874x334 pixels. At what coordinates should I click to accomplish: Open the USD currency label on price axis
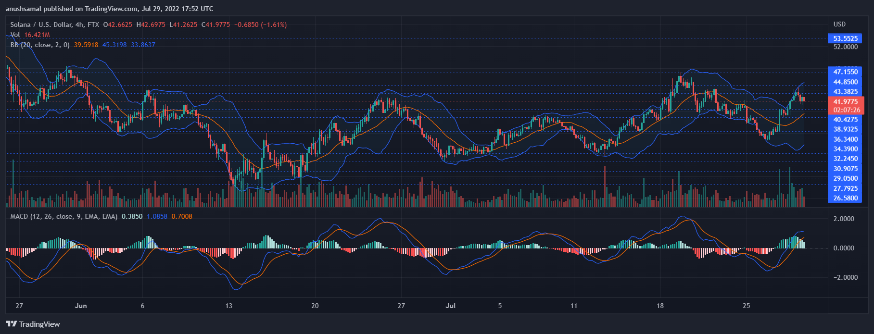(839, 24)
